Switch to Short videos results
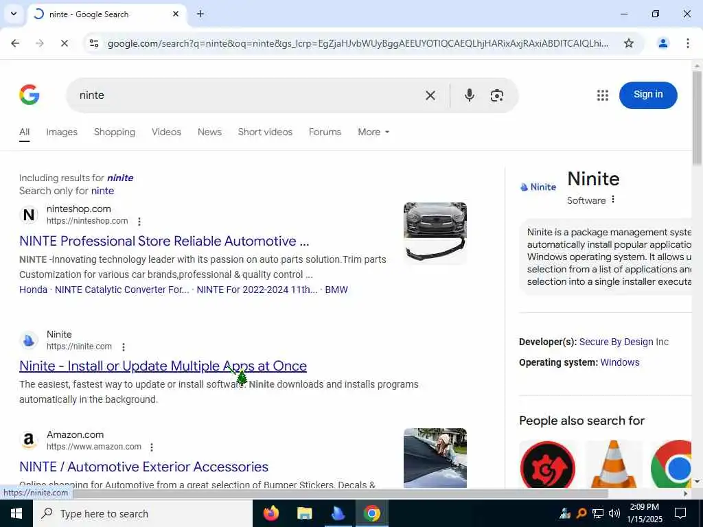 (265, 132)
